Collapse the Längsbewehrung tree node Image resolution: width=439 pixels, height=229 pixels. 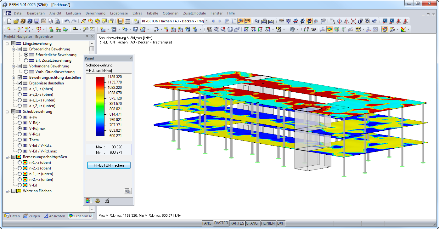point(7,43)
